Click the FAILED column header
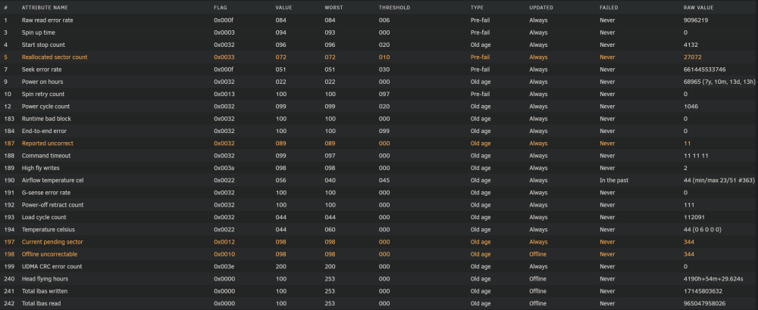The width and height of the screenshot is (758, 310). 609,8
